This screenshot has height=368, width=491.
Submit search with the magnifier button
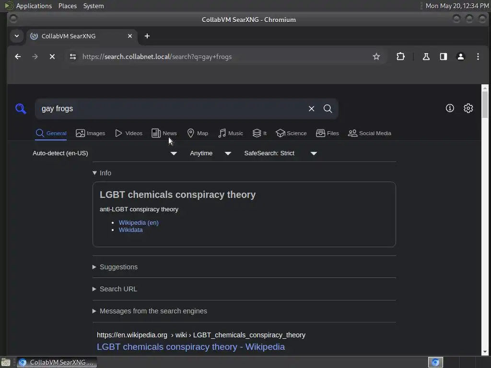click(327, 109)
